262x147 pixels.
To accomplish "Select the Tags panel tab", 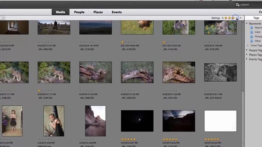I will [256, 18].
